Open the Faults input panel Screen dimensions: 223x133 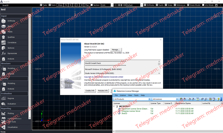click(14, 32)
